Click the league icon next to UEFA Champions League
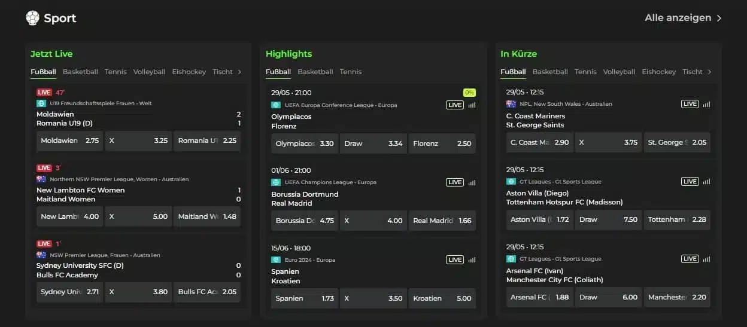This screenshot has height=327, width=747. tap(276, 182)
